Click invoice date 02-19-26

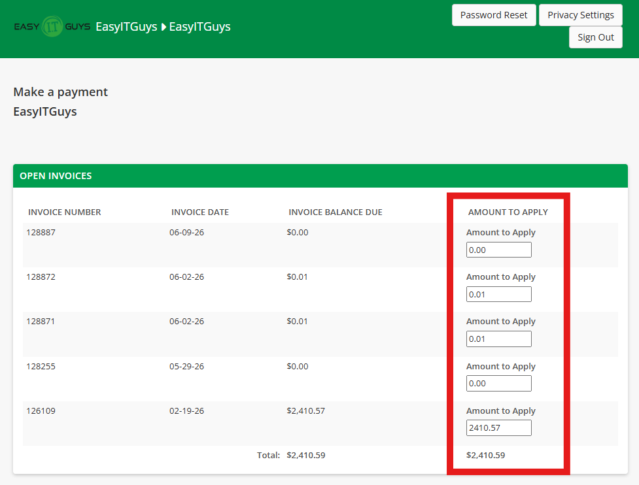coord(186,411)
